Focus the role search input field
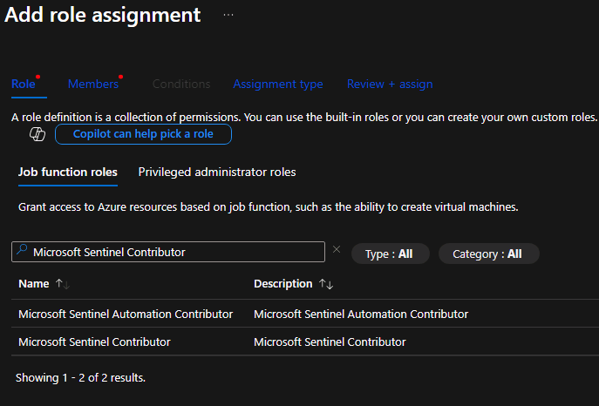The width and height of the screenshot is (599, 406). click(168, 252)
